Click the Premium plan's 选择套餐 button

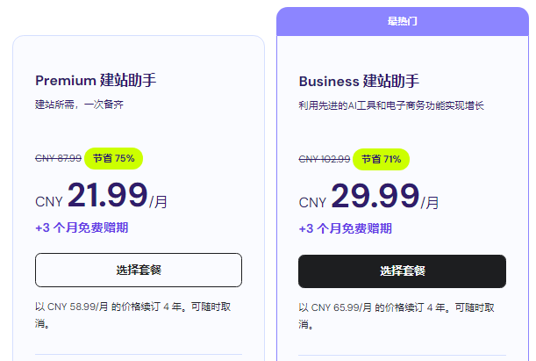click(x=138, y=270)
